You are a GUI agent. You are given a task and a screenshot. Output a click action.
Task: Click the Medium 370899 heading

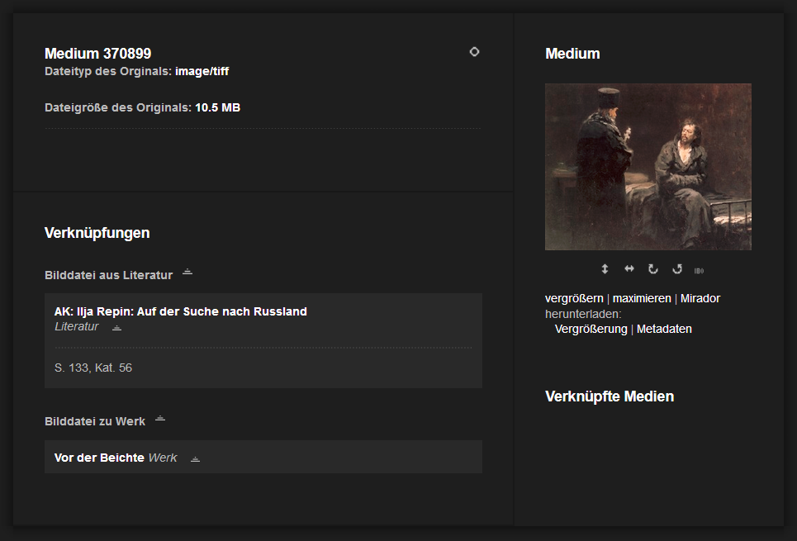(97, 54)
